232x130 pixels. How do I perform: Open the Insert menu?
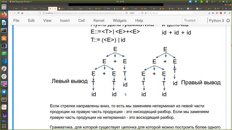(x=65, y=21)
